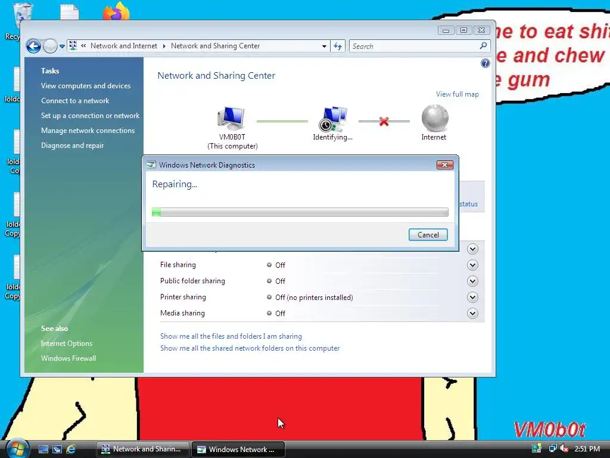Click the partially hidden status link

coord(468,204)
